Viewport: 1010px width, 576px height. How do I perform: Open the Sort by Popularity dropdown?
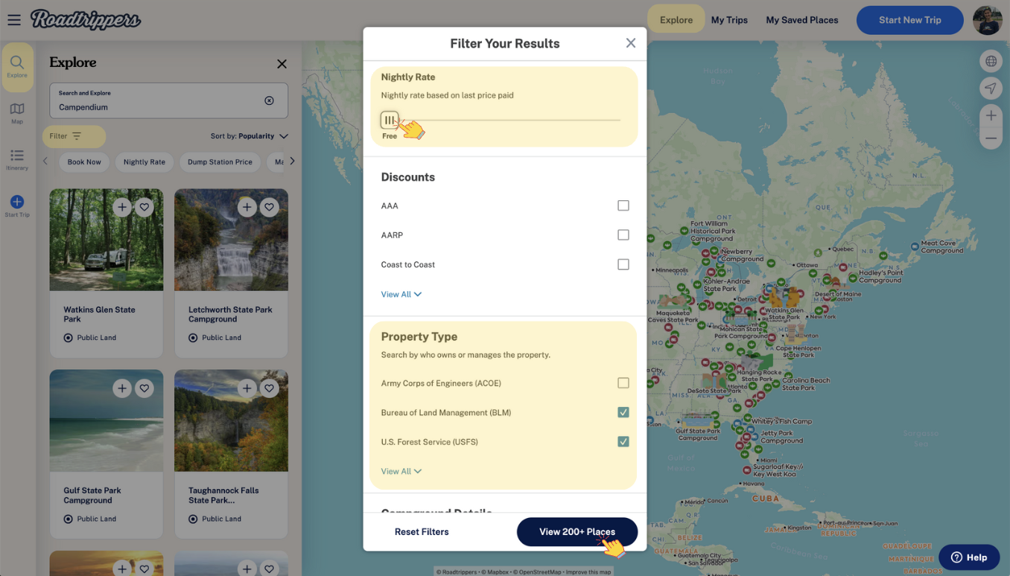click(250, 136)
